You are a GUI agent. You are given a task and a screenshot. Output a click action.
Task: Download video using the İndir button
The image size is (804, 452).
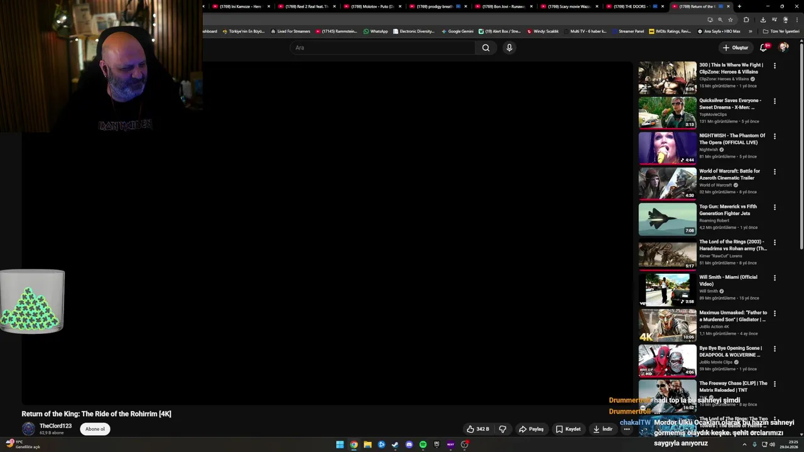point(602,429)
